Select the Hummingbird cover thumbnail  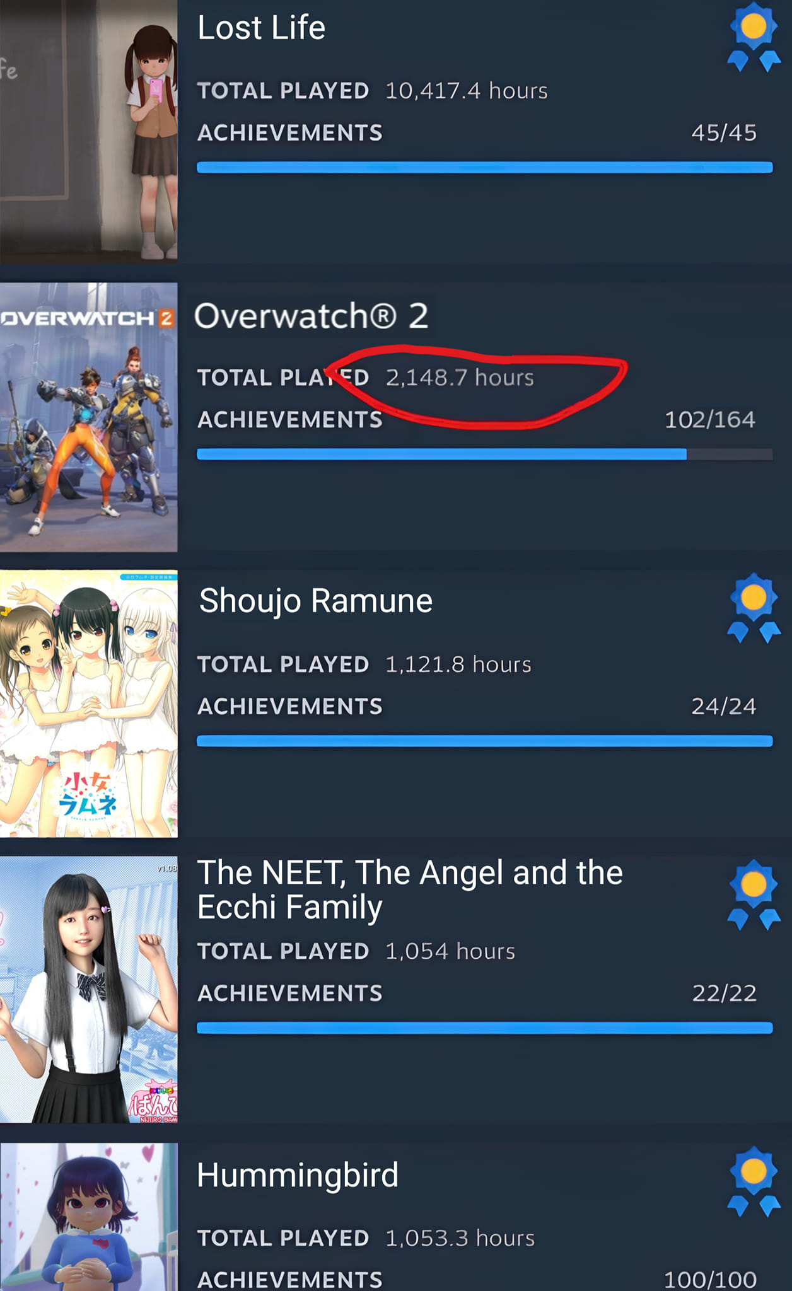88,1217
